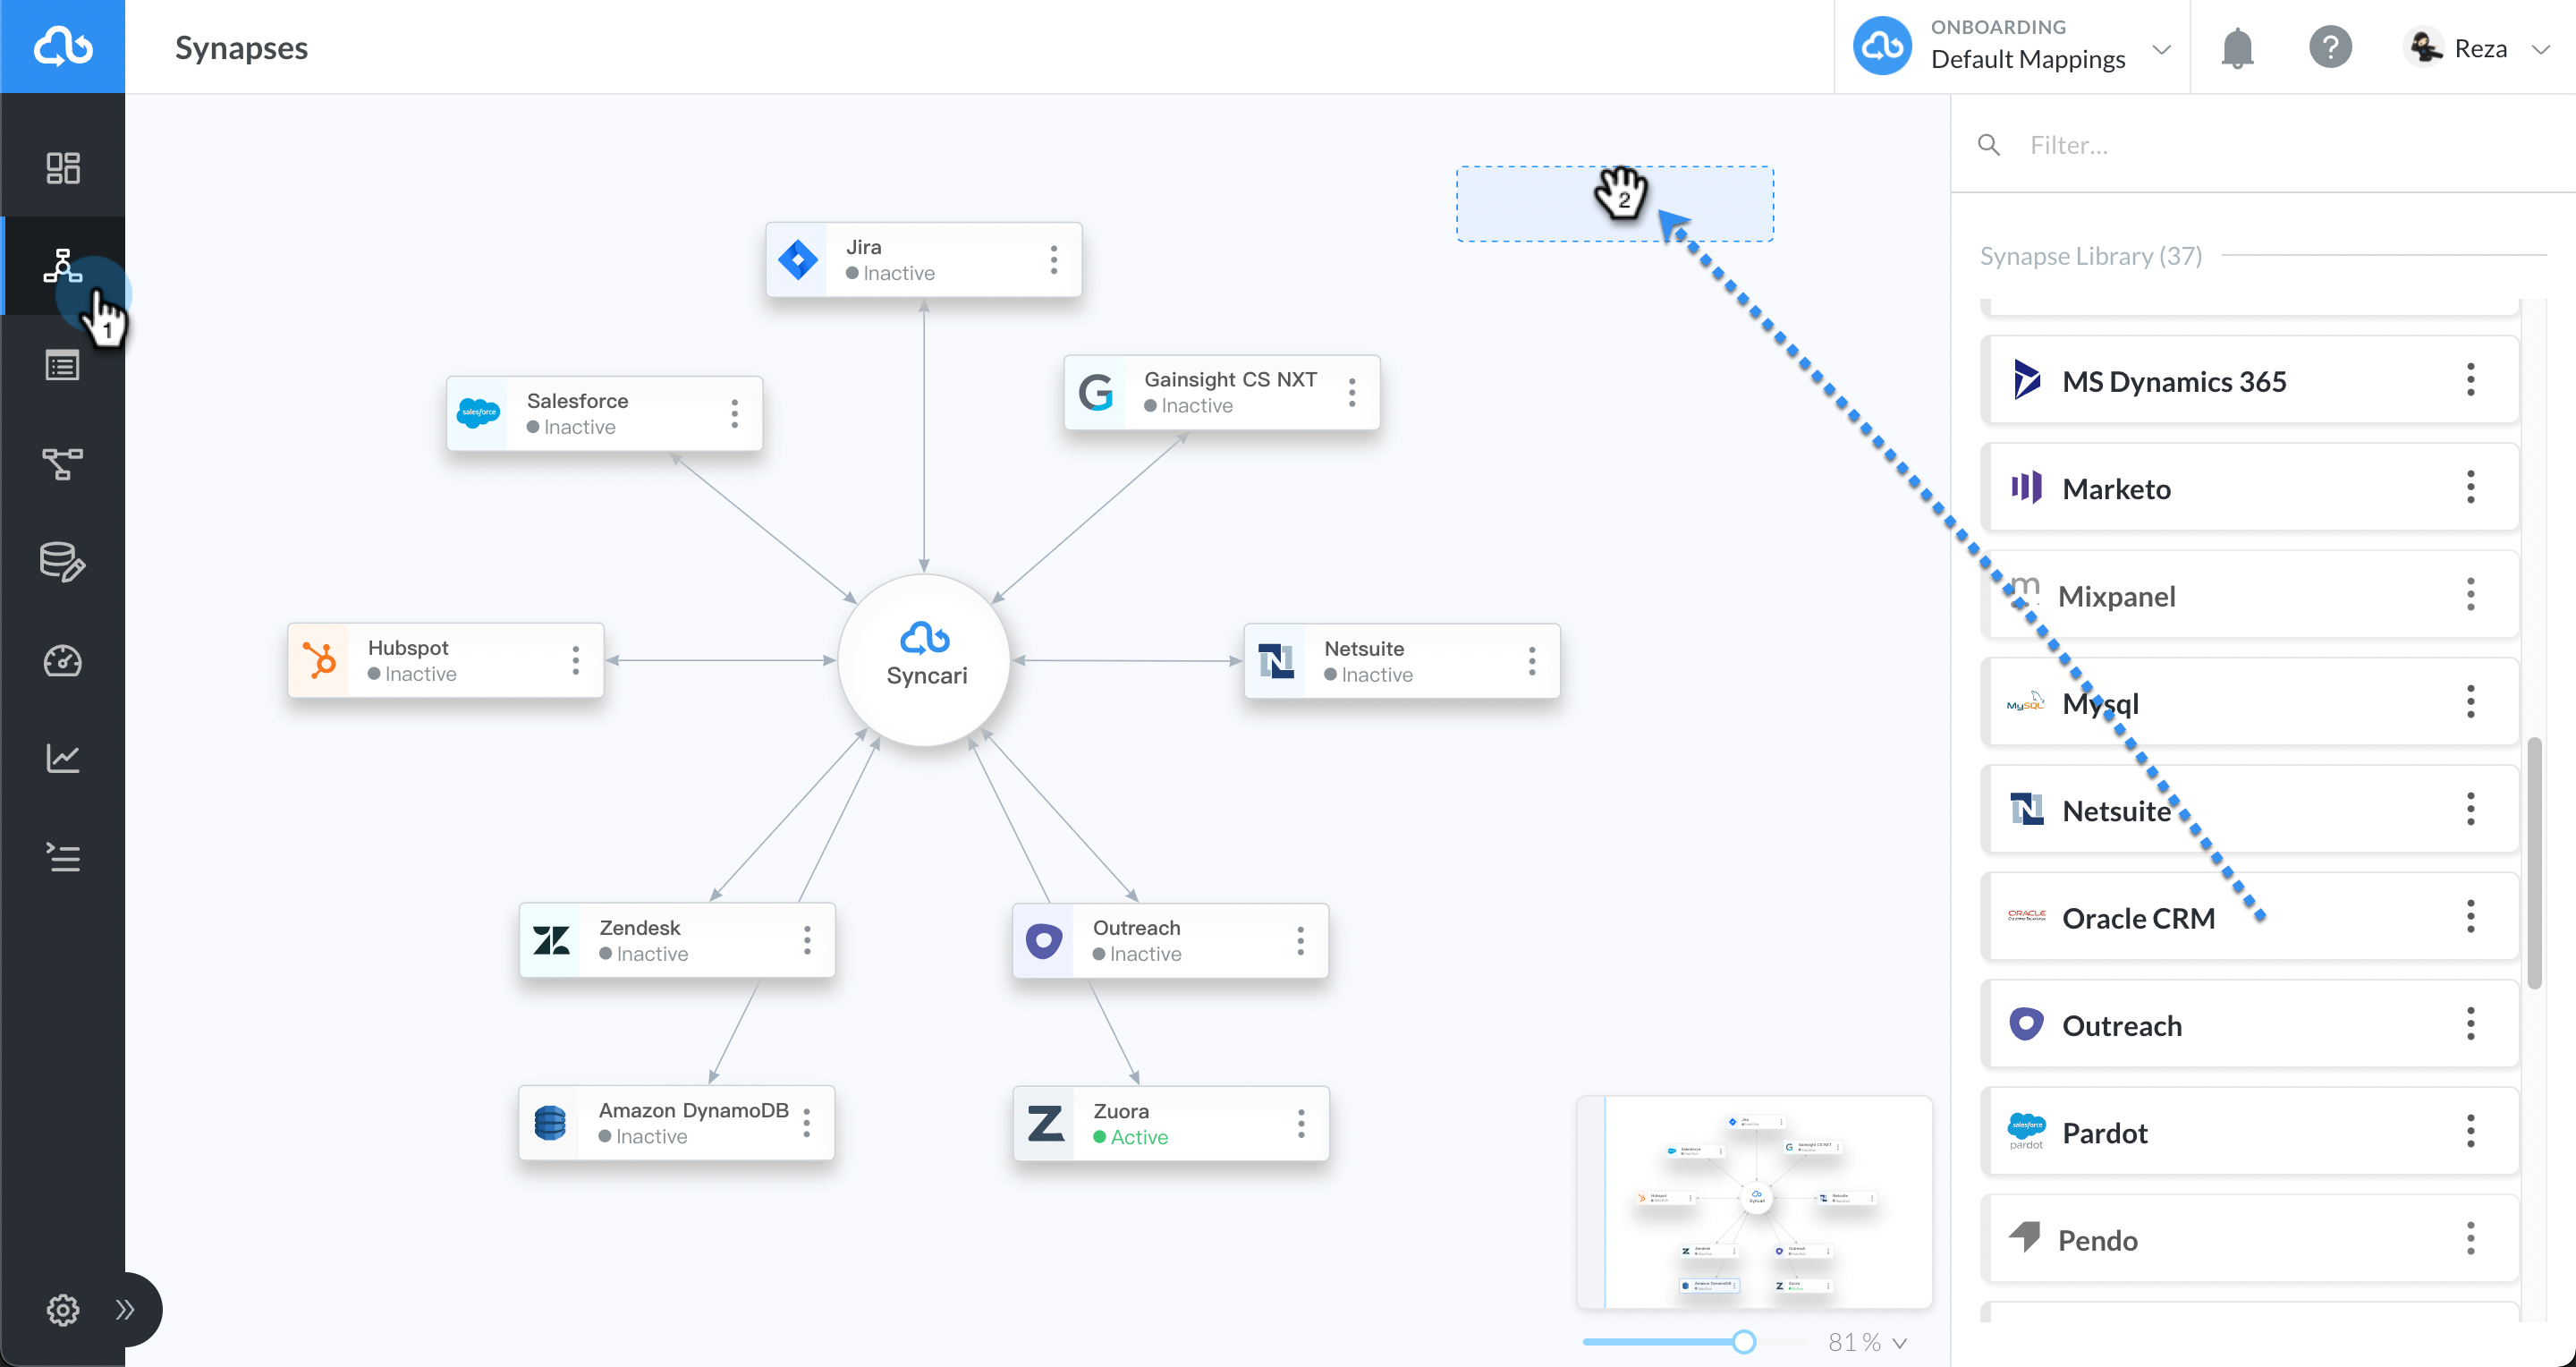Open the gauge meter icon in the sidebar
Viewport: 2576px width, 1367px height.
[62, 660]
